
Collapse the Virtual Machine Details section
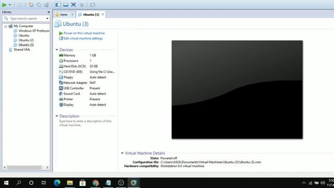coord(122,153)
